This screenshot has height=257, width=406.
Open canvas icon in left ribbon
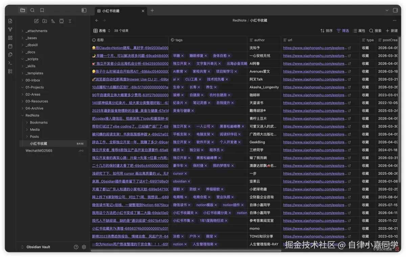tap(10, 38)
